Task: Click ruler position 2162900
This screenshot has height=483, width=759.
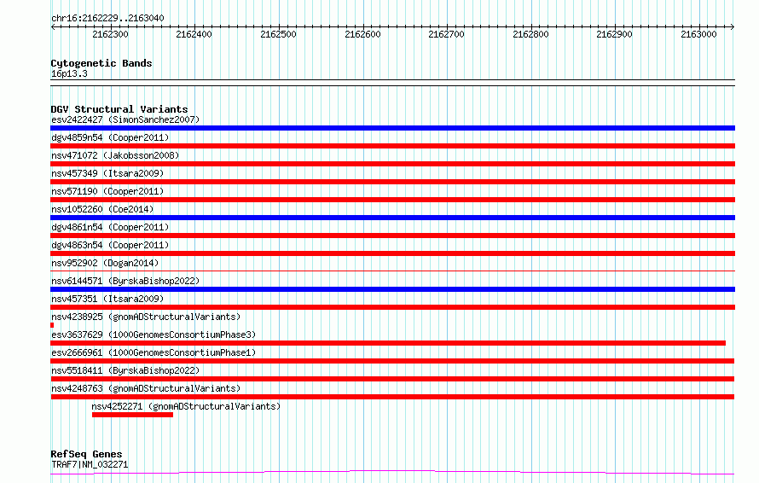Action: pyautogui.click(x=614, y=34)
